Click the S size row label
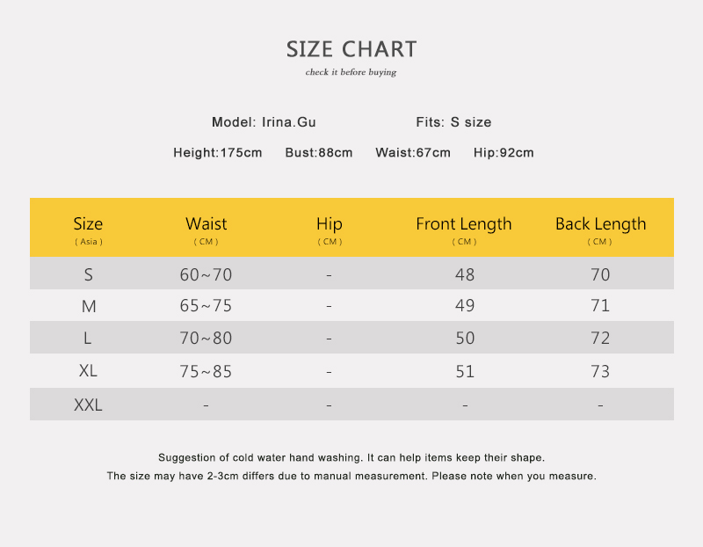 tap(88, 274)
